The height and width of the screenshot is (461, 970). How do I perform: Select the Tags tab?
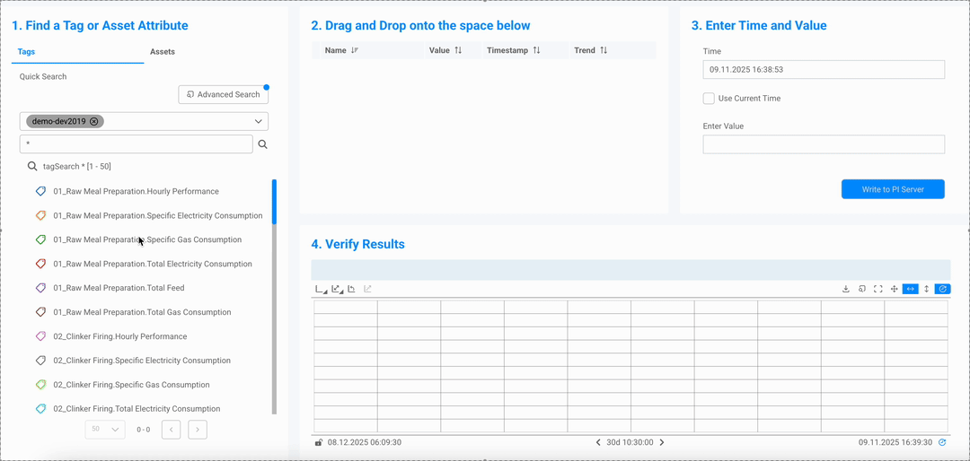27,52
